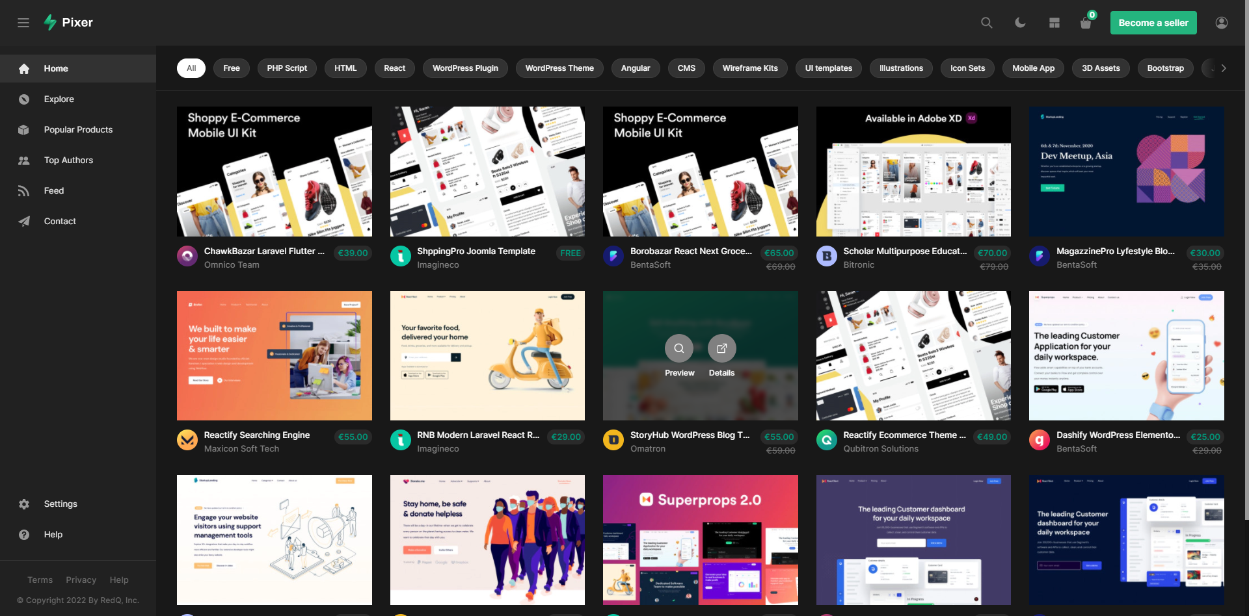Toggle dark mode with the moon icon

(x=1020, y=23)
